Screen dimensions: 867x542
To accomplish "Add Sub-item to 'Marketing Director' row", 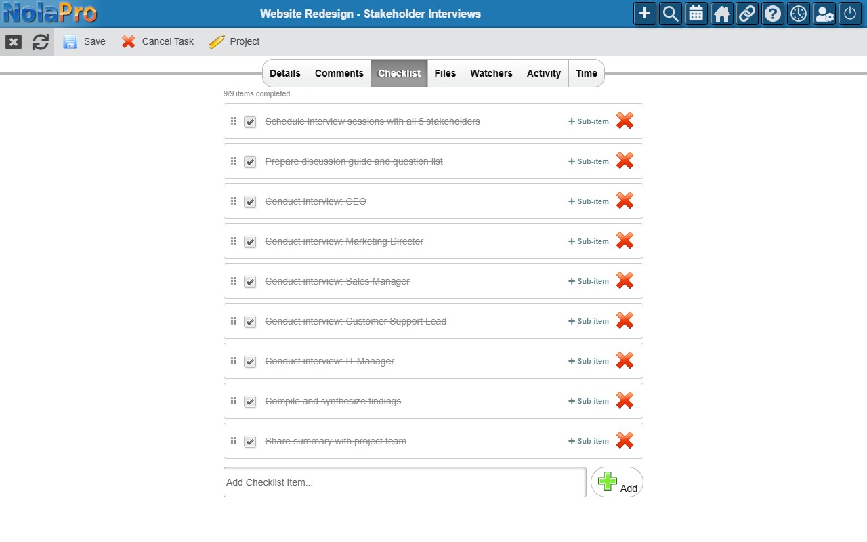I will pyautogui.click(x=589, y=241).
